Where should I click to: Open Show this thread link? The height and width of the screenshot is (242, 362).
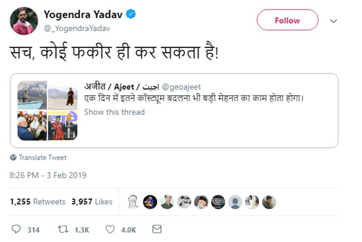[114, 112]
